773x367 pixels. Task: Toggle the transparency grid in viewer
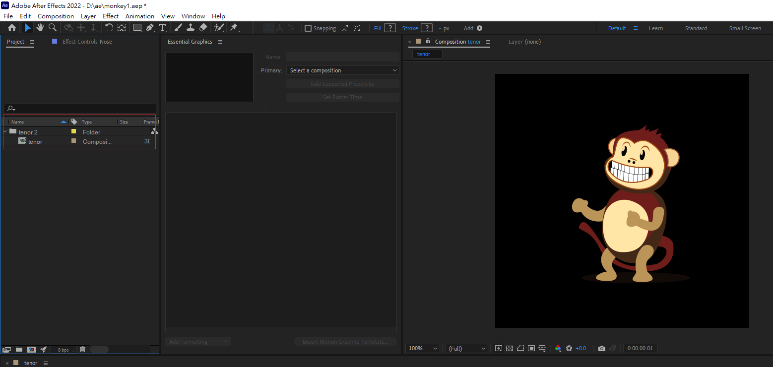[x=510, y=349]
